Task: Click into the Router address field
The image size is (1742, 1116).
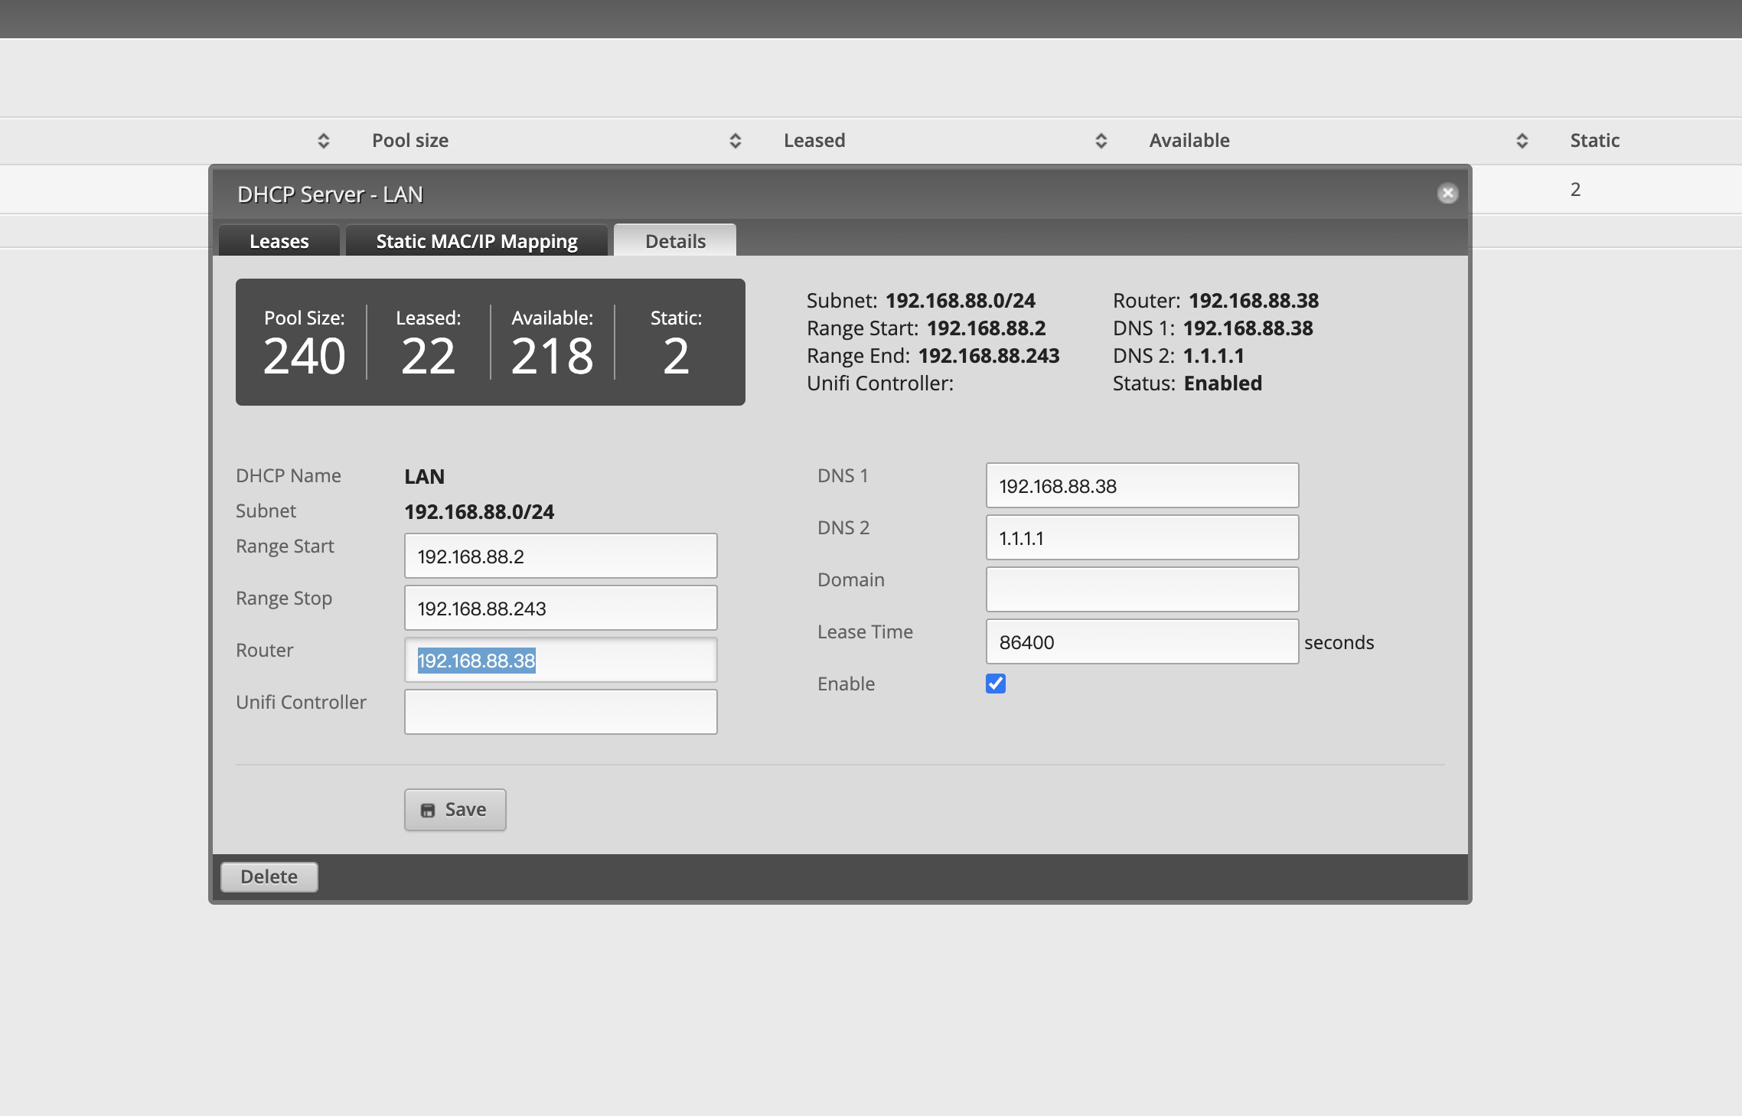Action: [561, 660]
